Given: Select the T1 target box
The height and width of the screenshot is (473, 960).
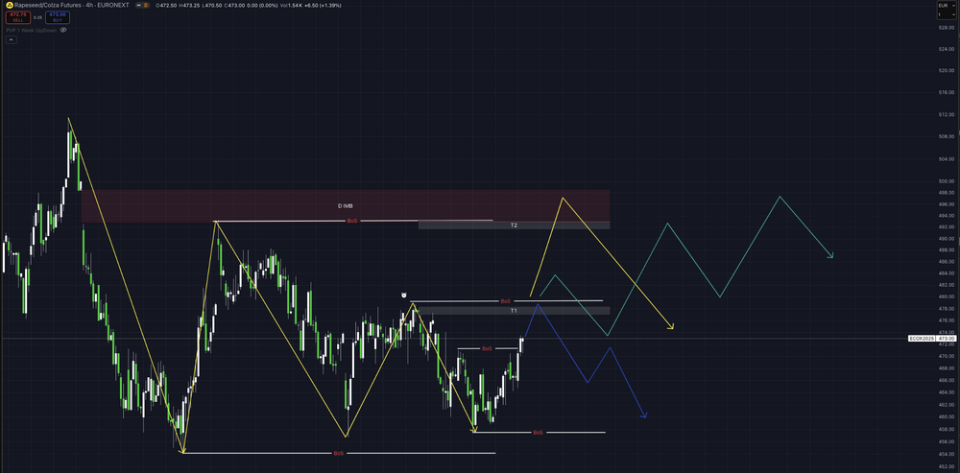Looking at the screenshot, I should [515, 311].
